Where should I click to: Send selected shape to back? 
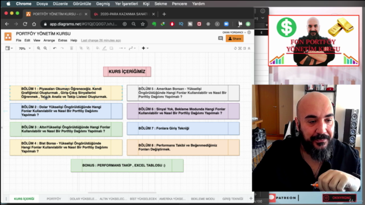[x=88, y=48]
